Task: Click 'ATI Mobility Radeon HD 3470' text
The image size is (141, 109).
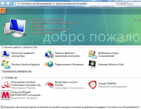Action: pos(49,30)
